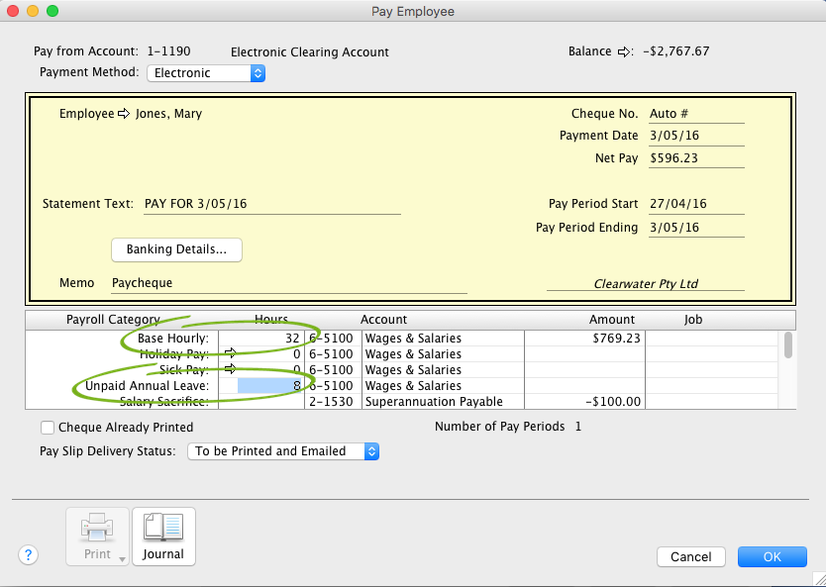Click the Holiday Pay detail arrow
The image size is (826, 587).
click(230, 353)
